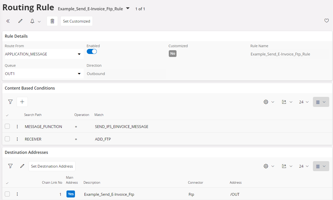Collapse the navigation with the double-chevron icon

pos(8,21)
